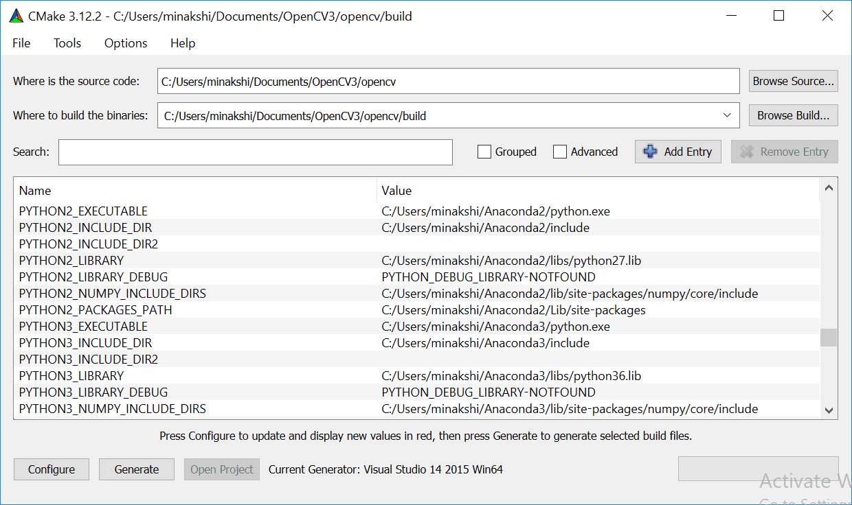Click Anaconda2/Lib/site-packages value
The image size is (852, 505).
coord(514,309)
